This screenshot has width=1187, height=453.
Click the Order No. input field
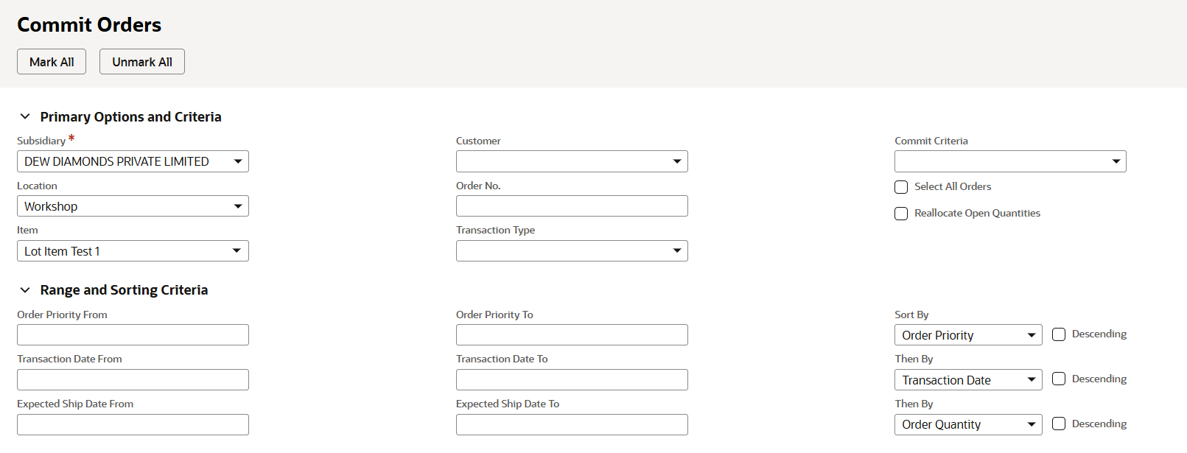(x=572, y=206)
